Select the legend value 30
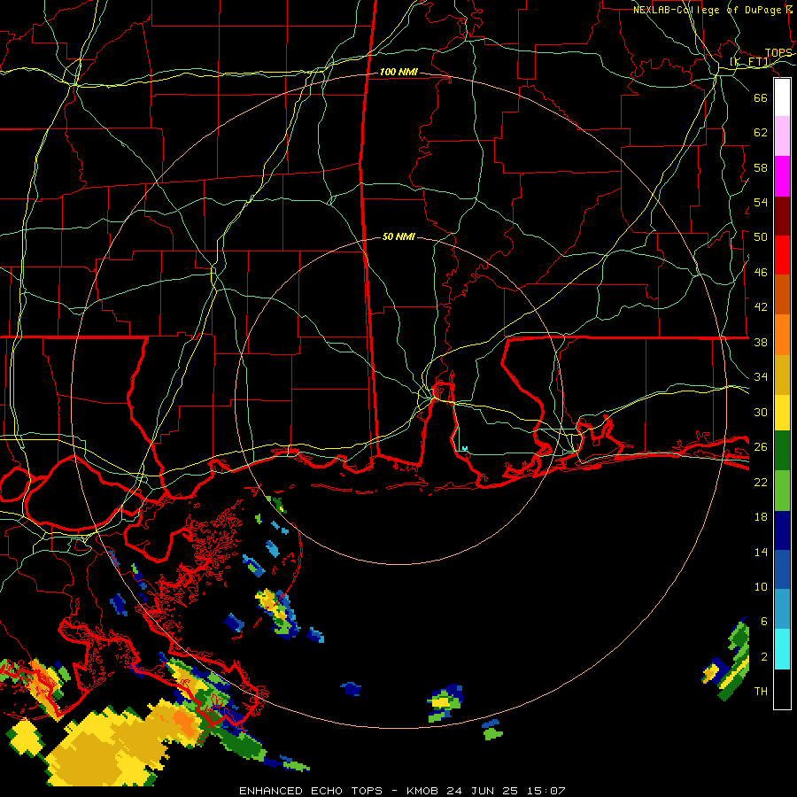The height and width of the screenshot is (797, 797). 761,412
